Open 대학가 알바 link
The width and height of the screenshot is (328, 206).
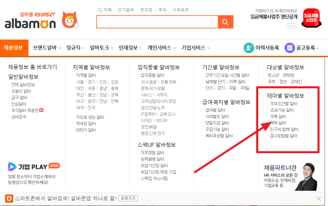[x=86, y=130]
